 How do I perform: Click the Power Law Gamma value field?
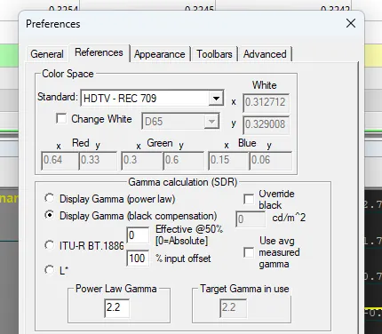coord(116,308)
